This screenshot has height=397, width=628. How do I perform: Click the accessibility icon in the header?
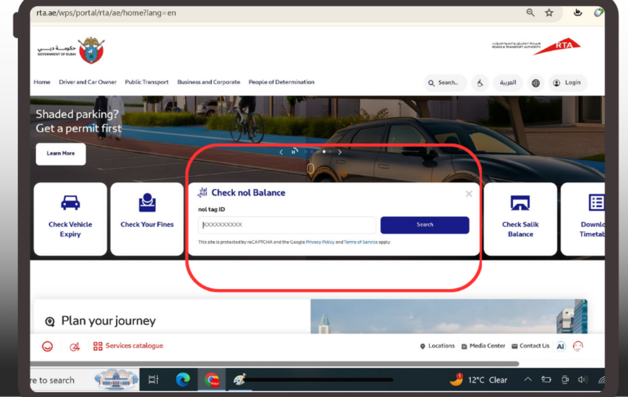pyautogui.click(x=480, y=82)
